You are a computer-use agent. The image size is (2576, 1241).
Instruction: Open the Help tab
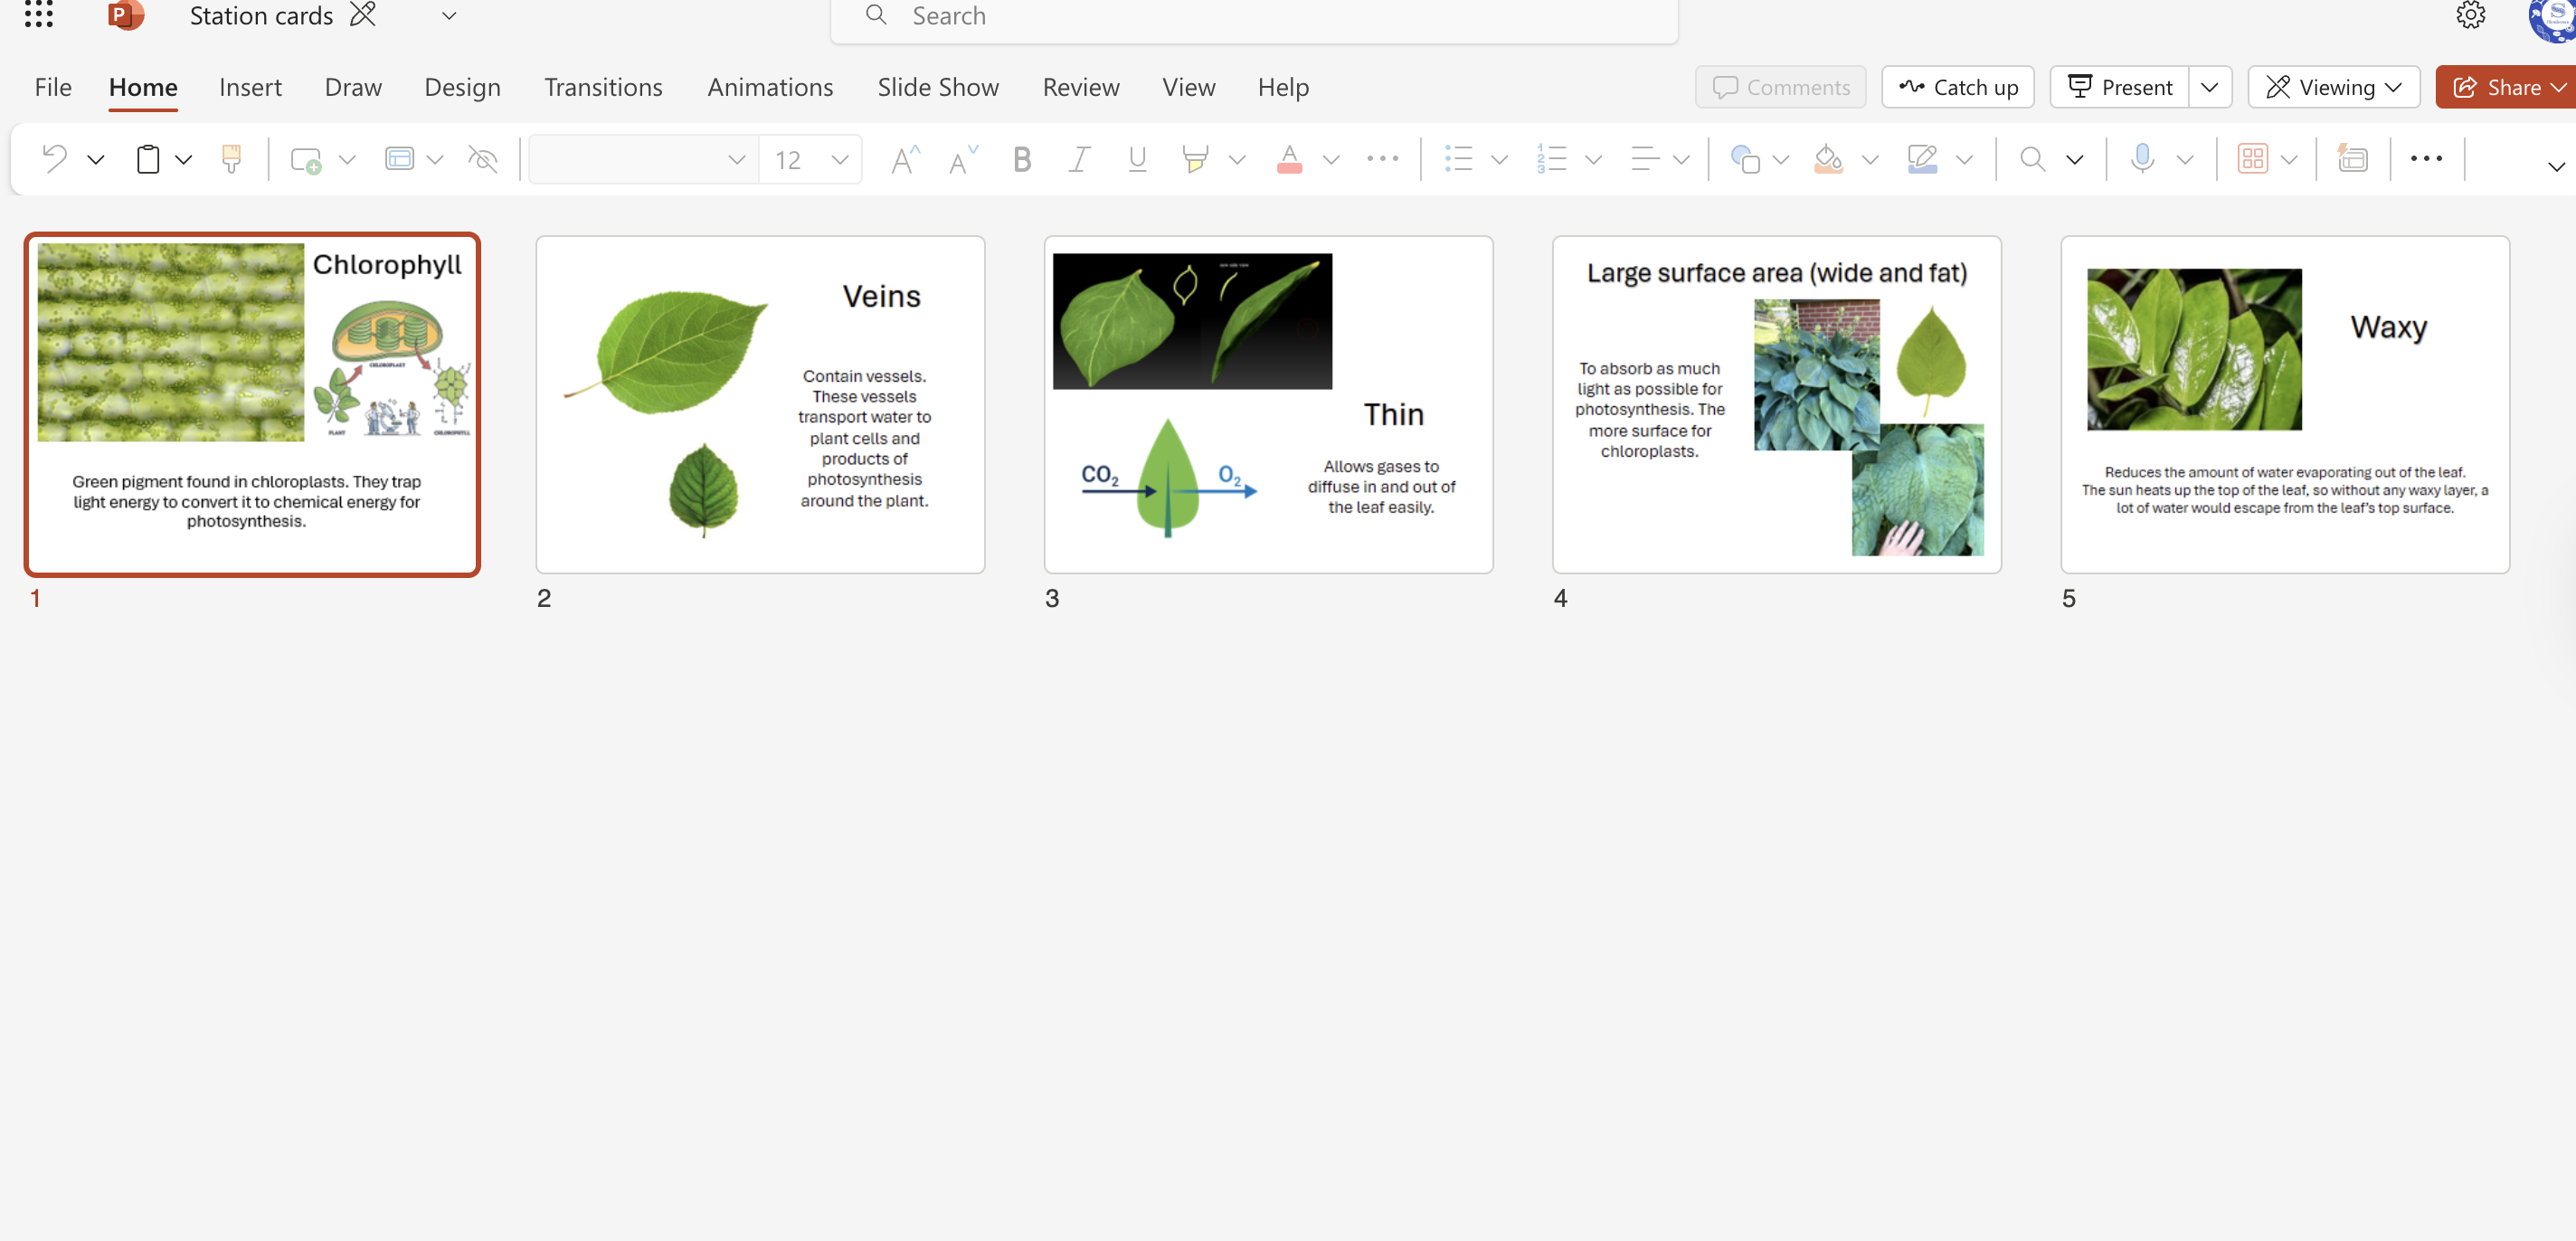pyautogui.click(x=1283, y=87)
